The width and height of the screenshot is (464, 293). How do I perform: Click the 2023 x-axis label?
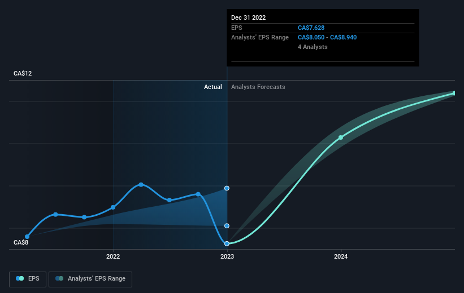pos(227,256)
